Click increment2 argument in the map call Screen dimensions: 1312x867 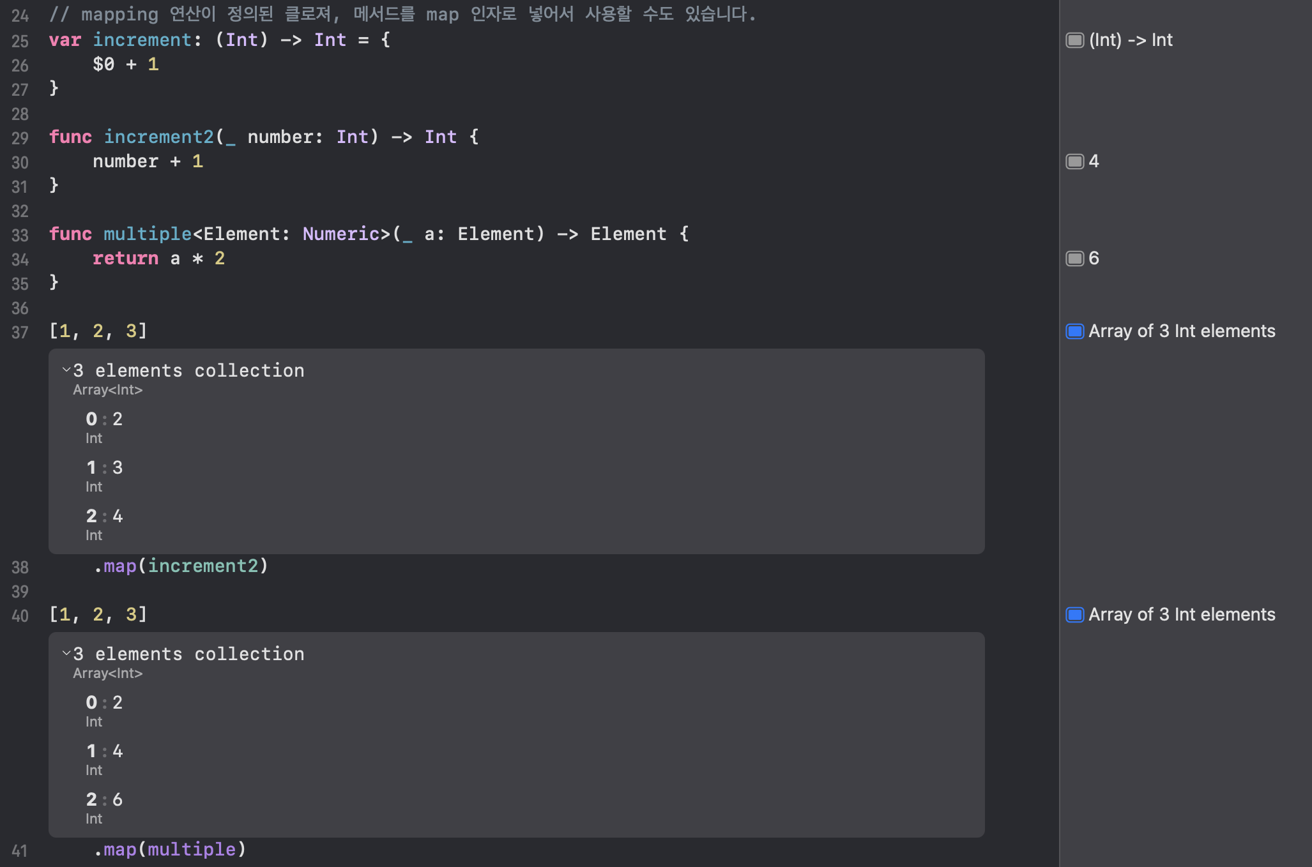click(x=203, y=566)
